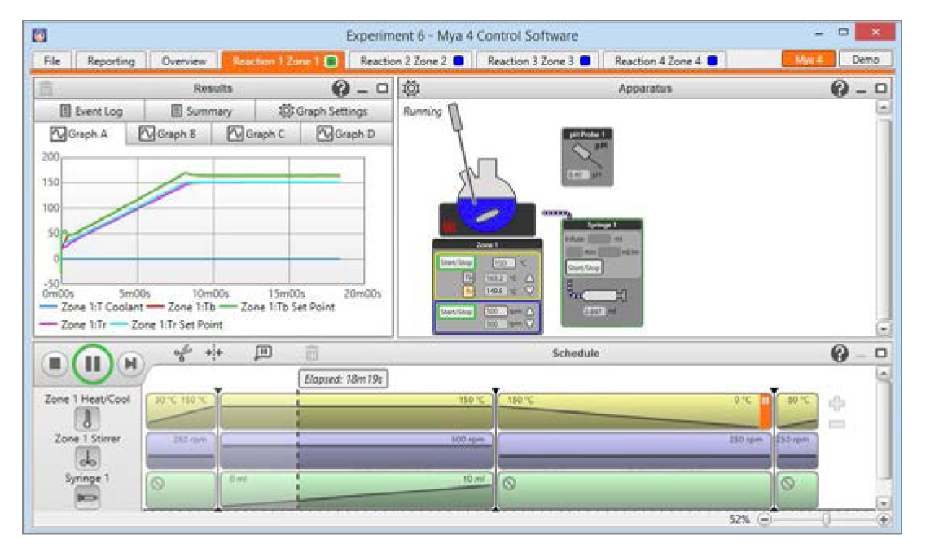Switch to Graph D
The image size is (930, 557).
(x=346, y=134)
